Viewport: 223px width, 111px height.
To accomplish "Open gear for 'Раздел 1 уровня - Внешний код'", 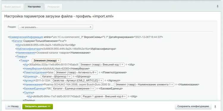I will (x=123, y=96).
